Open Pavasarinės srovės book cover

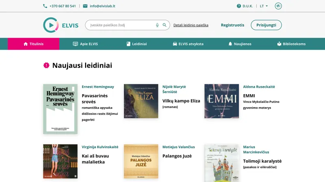[x=60, y=109]
